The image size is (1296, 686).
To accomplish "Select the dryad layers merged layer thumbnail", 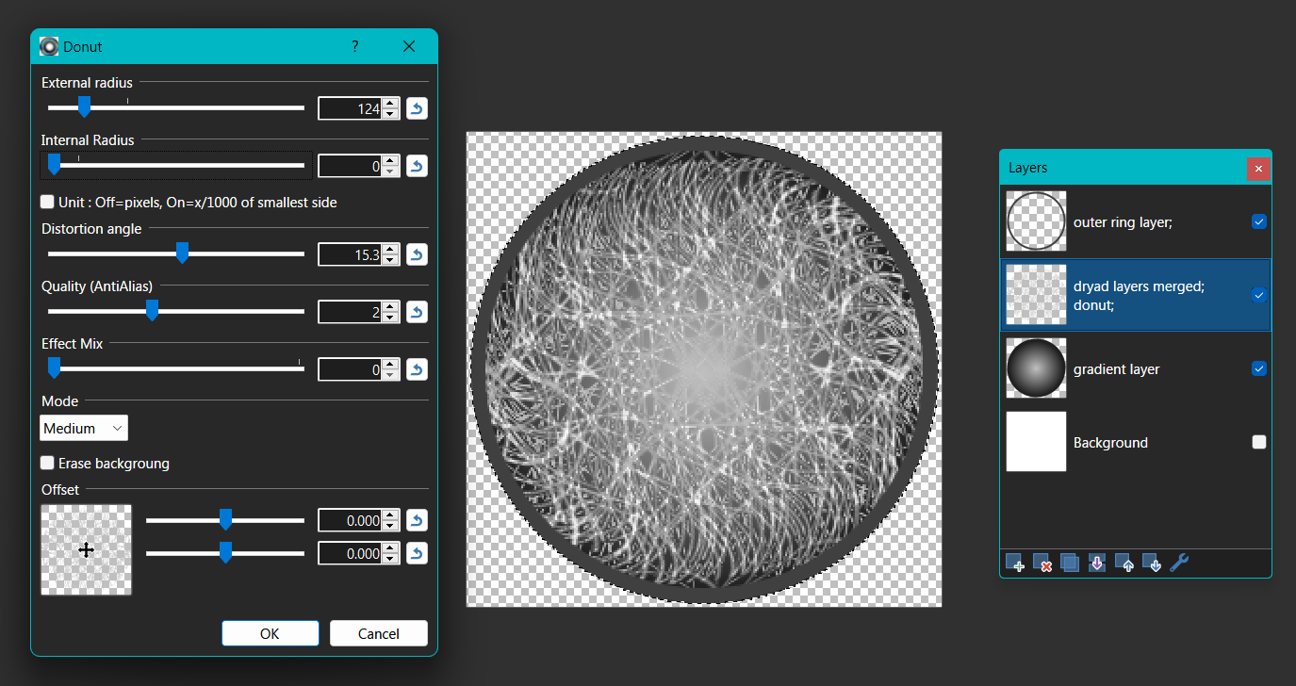I will point(1036,295).
